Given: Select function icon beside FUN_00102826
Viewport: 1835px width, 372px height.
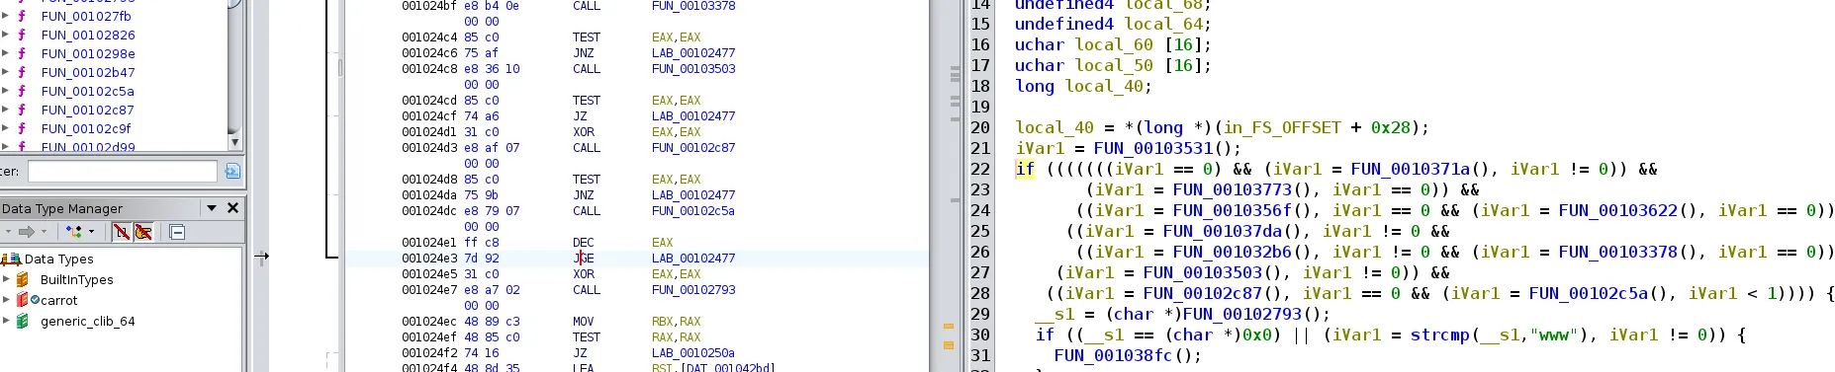Looking at the screenshot, I should 22,35.
